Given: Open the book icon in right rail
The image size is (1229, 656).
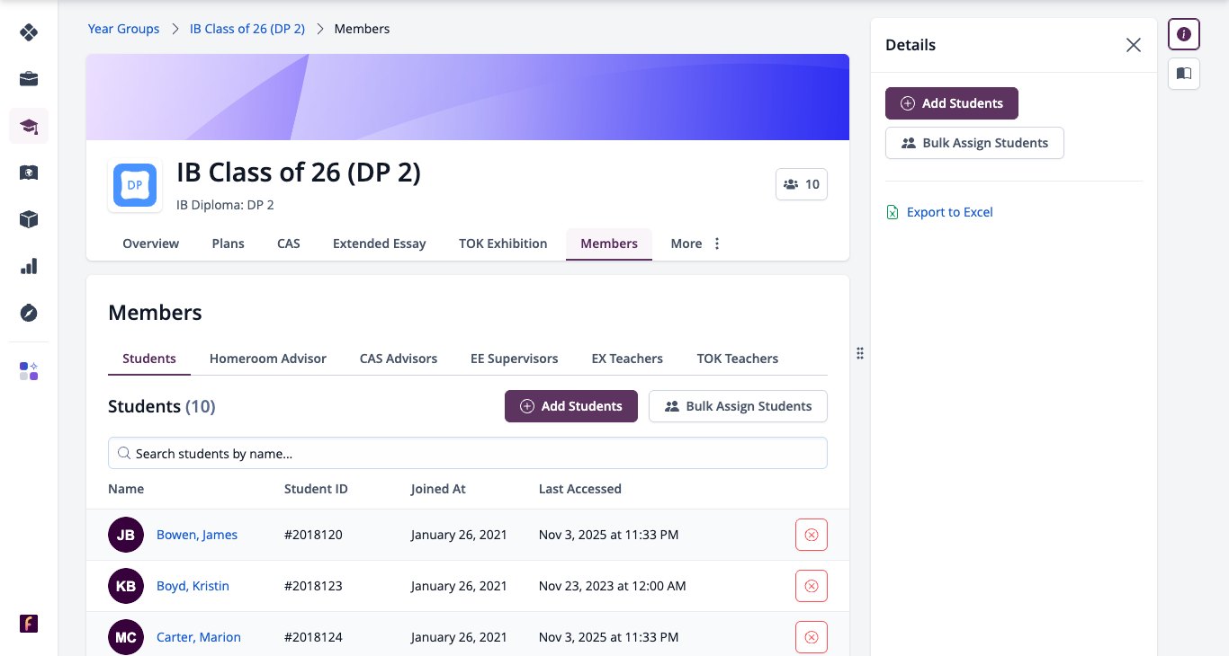Looking at the screenshot, I should (1184, 74).
